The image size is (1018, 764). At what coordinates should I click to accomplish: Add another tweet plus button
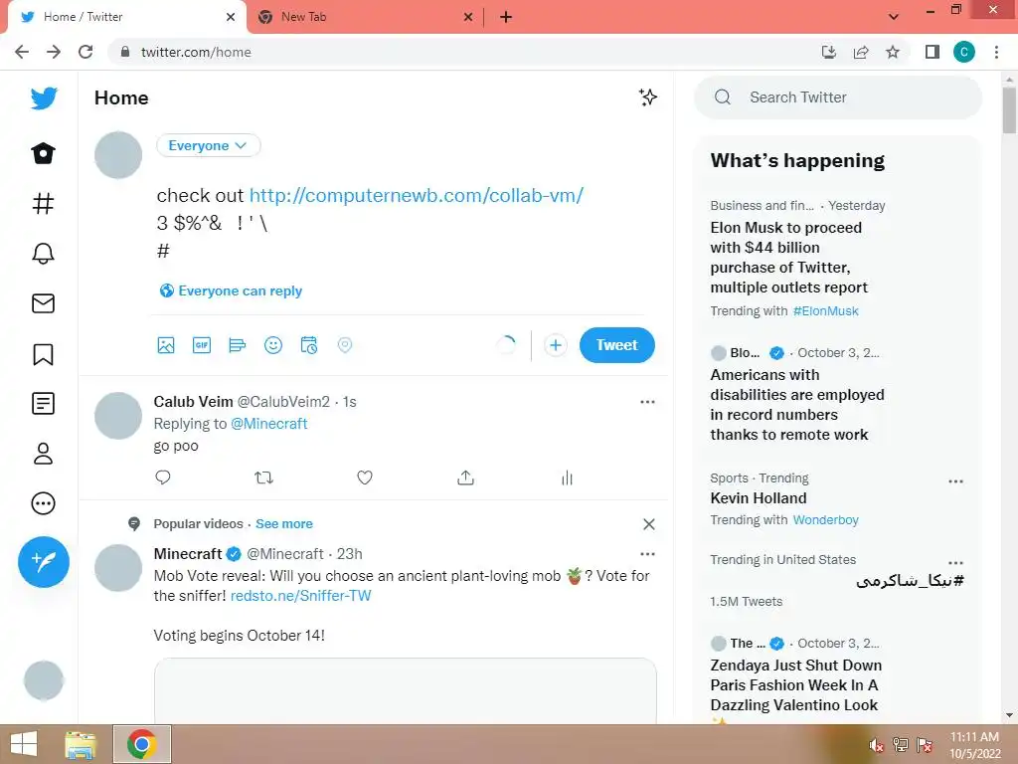555,345
